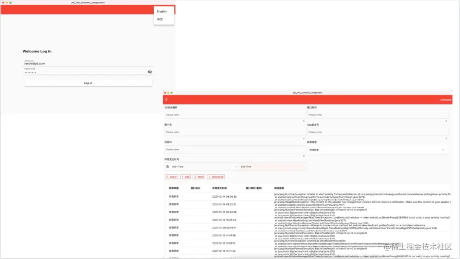Select row dated 2021-12-13 16:24:49
460x259 pixels.
coord(308,220)
